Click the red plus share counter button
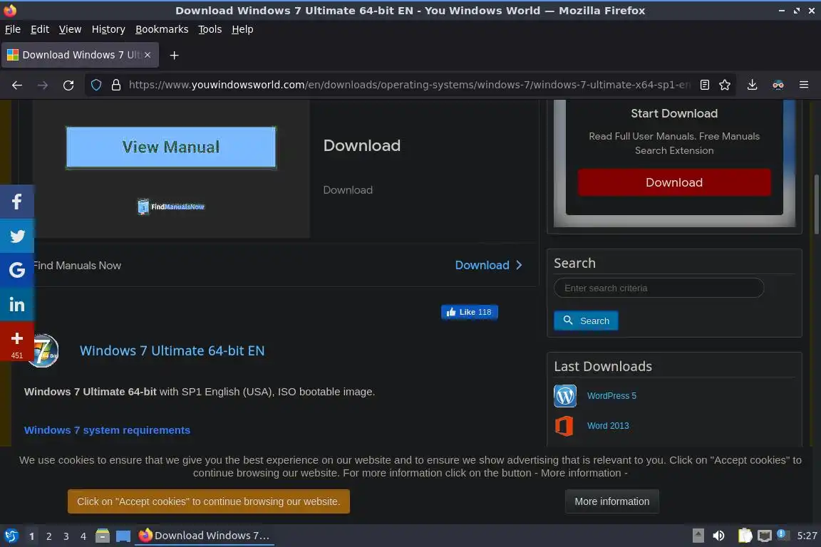Image resolution: width=821 pixels, height=547 pixels. point(17,342)
